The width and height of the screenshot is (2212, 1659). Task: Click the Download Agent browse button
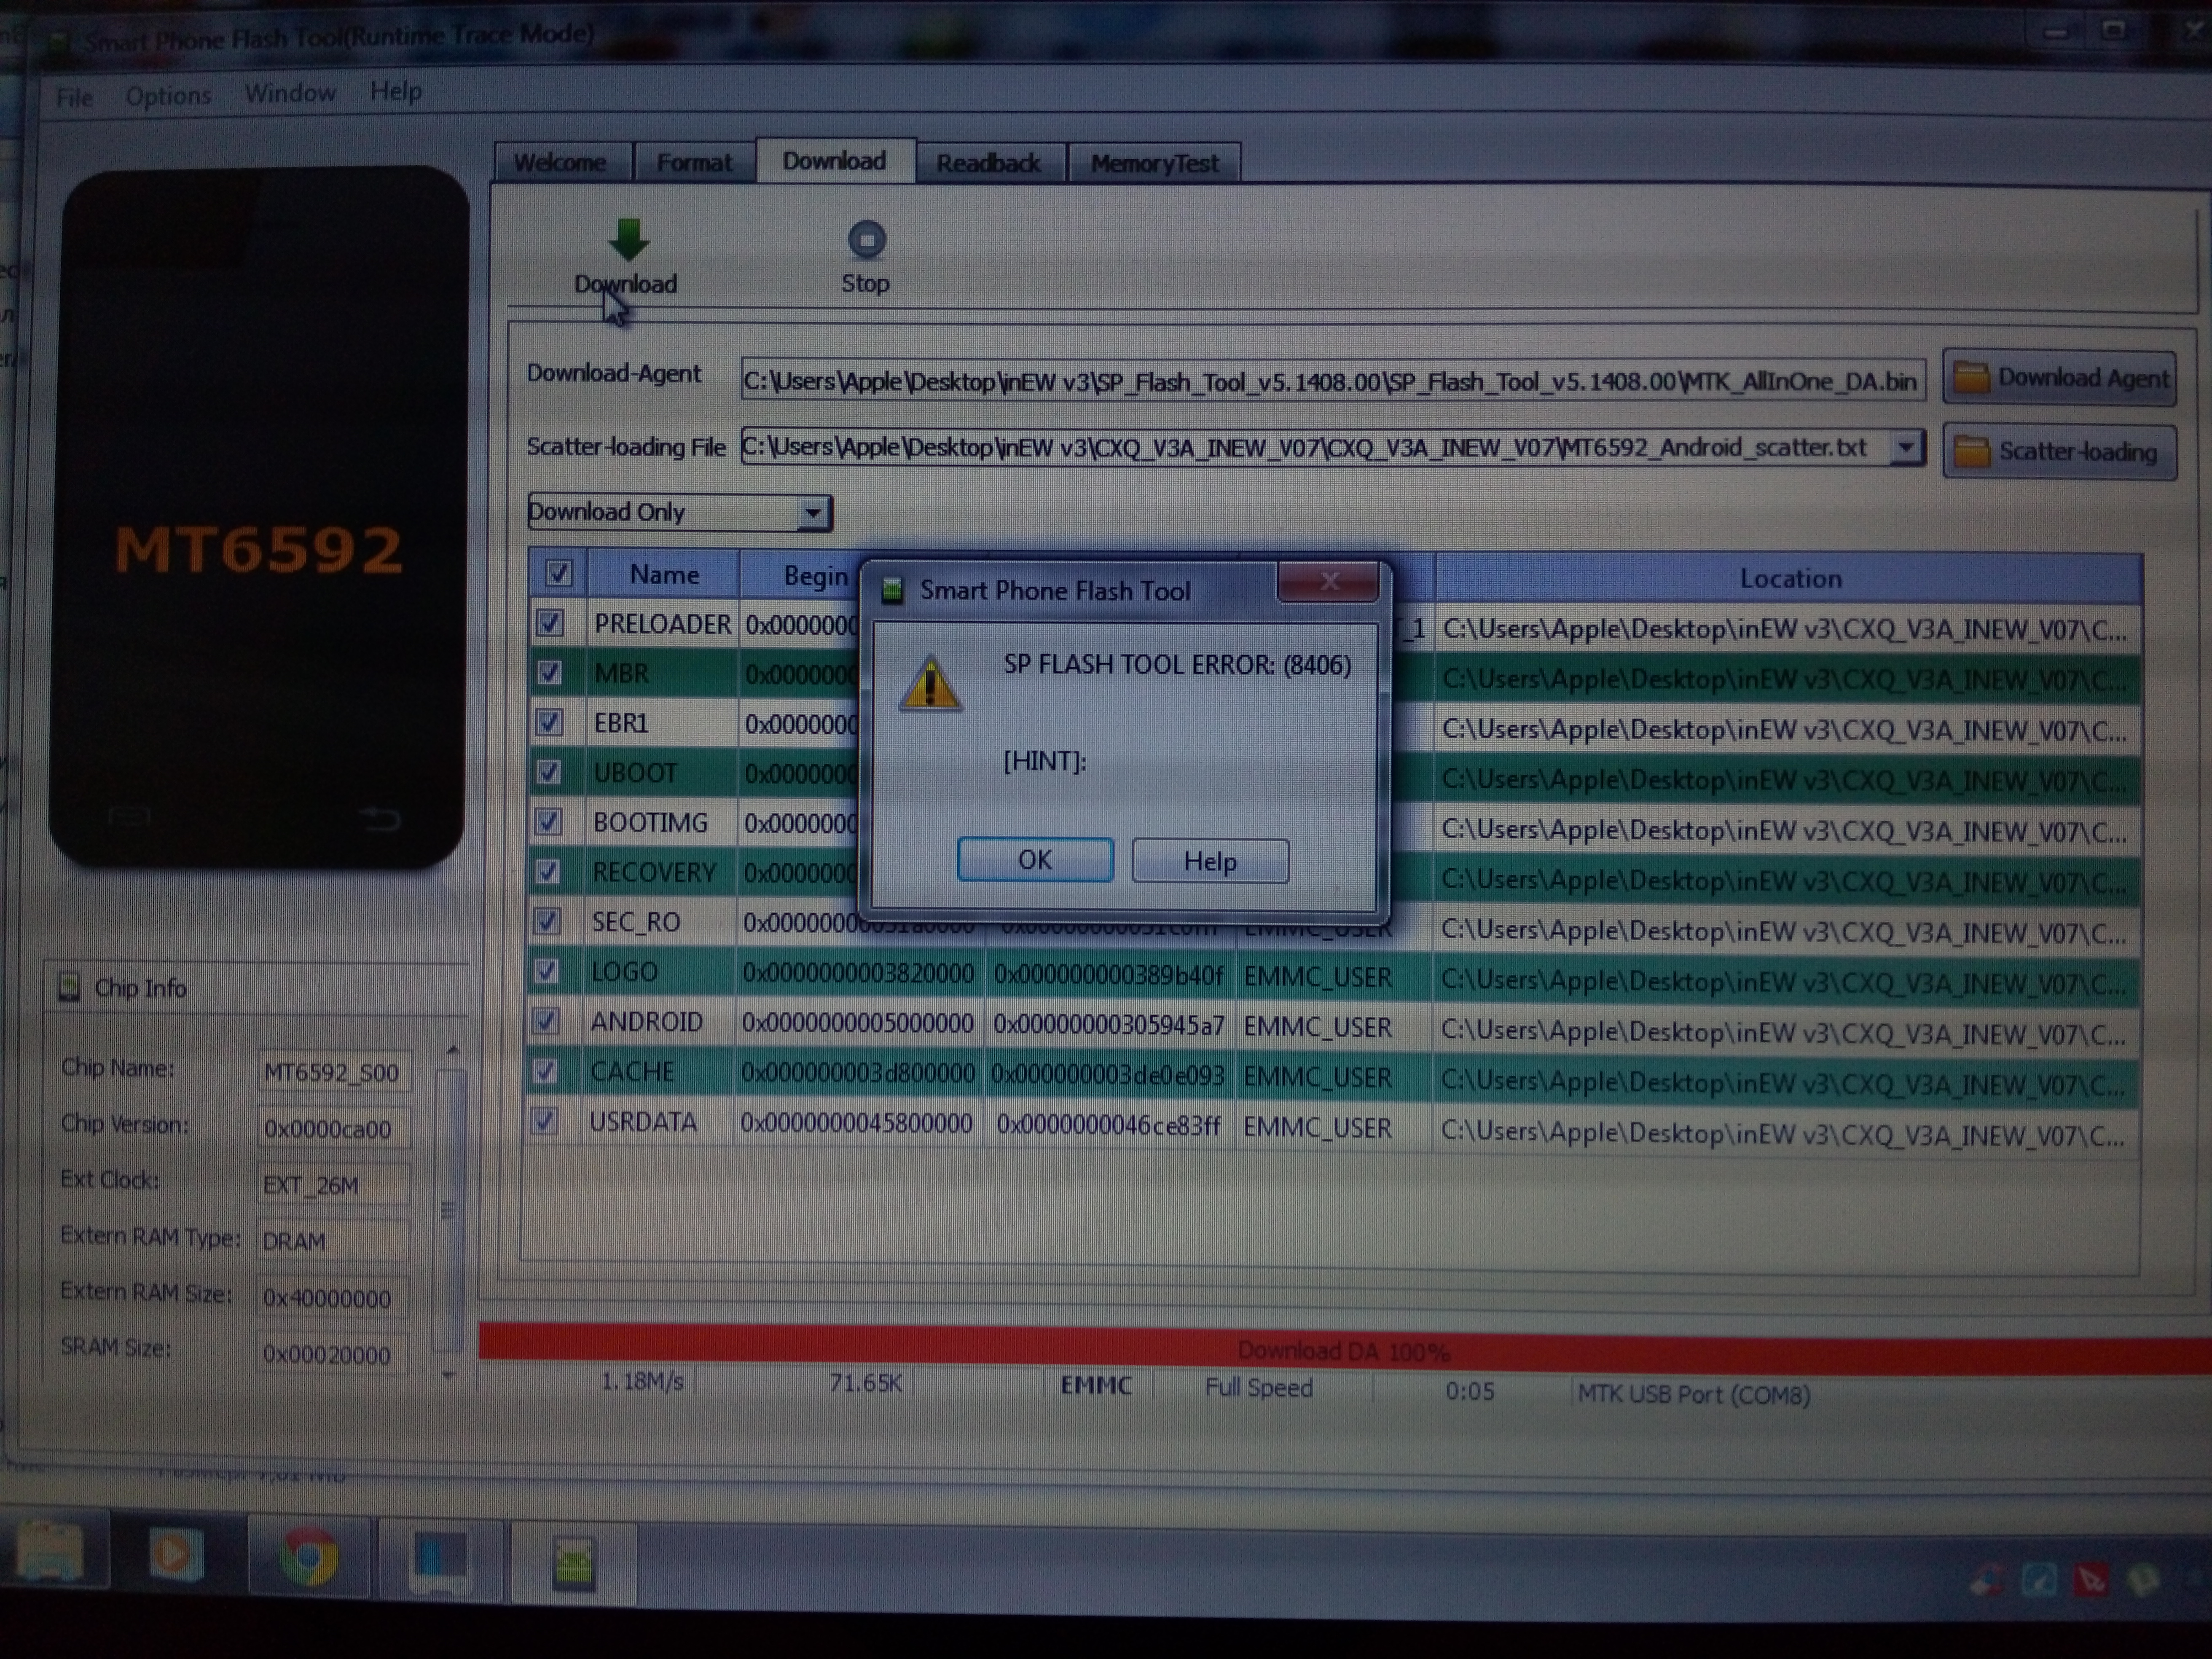(2059, 378)
